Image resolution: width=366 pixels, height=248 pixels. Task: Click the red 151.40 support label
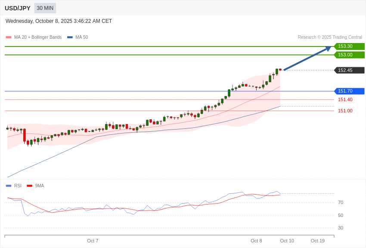coord(345,99)
